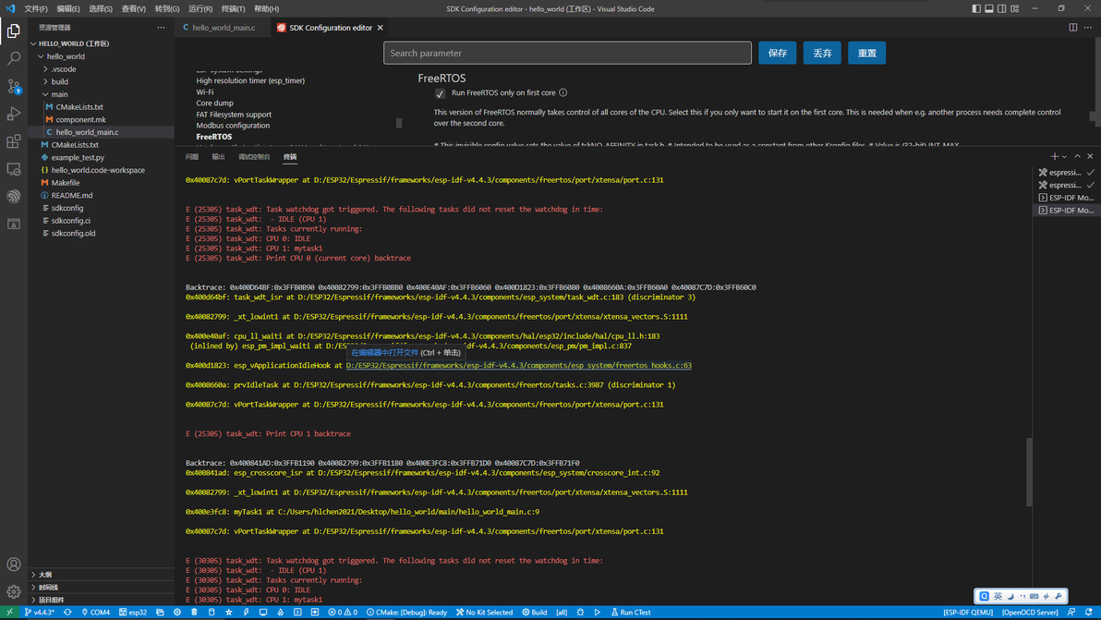Focus the Search parameter input field

567,54
